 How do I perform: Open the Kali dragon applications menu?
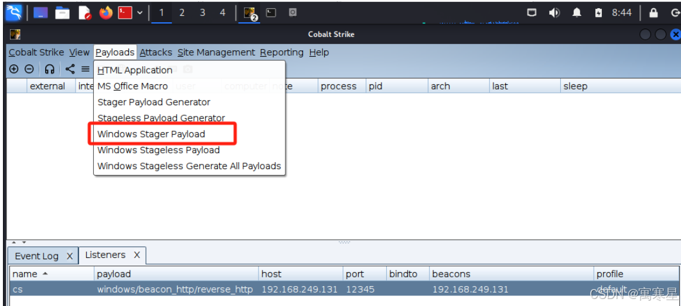click(13, 13)
